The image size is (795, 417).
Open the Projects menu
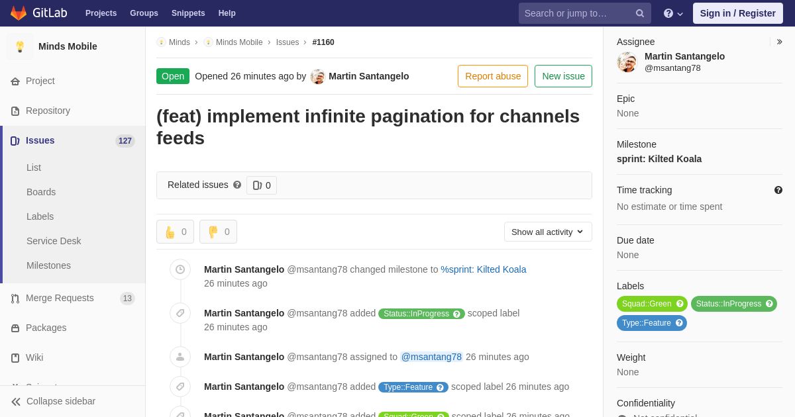tap(101, 13)
